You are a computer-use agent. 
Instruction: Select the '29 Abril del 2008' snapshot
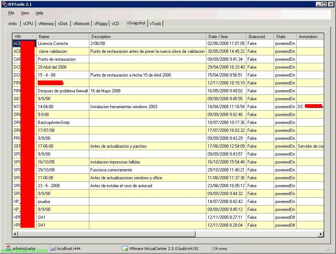tap(52, 67)
